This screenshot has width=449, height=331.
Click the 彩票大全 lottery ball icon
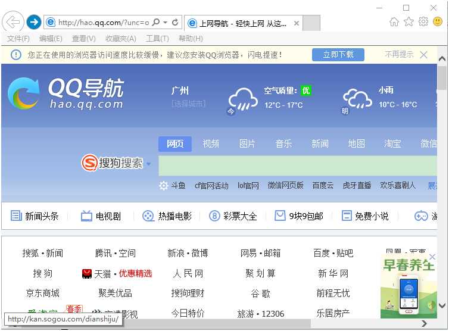click(x=214, y=216)
